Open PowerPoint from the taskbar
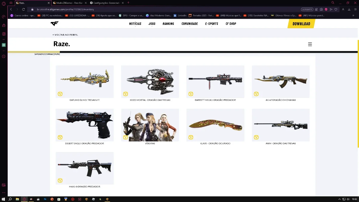 coord(52,199)
